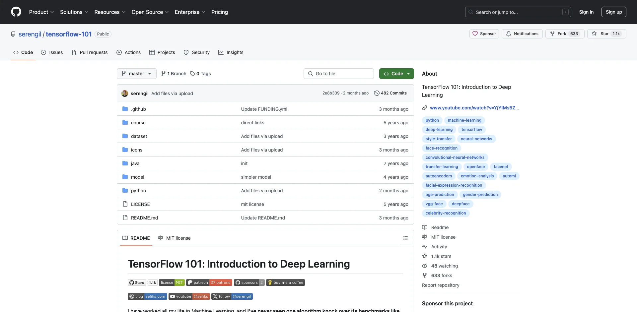Click the youtube @sefiks badge

pos(189,296)
